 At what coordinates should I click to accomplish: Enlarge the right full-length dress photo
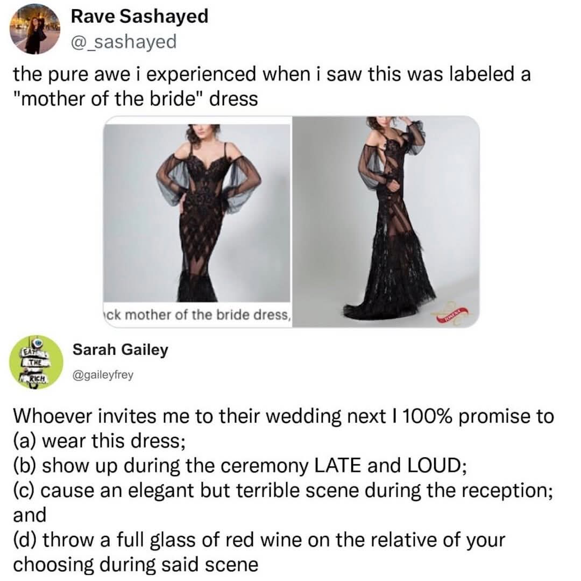coord(386,221)
